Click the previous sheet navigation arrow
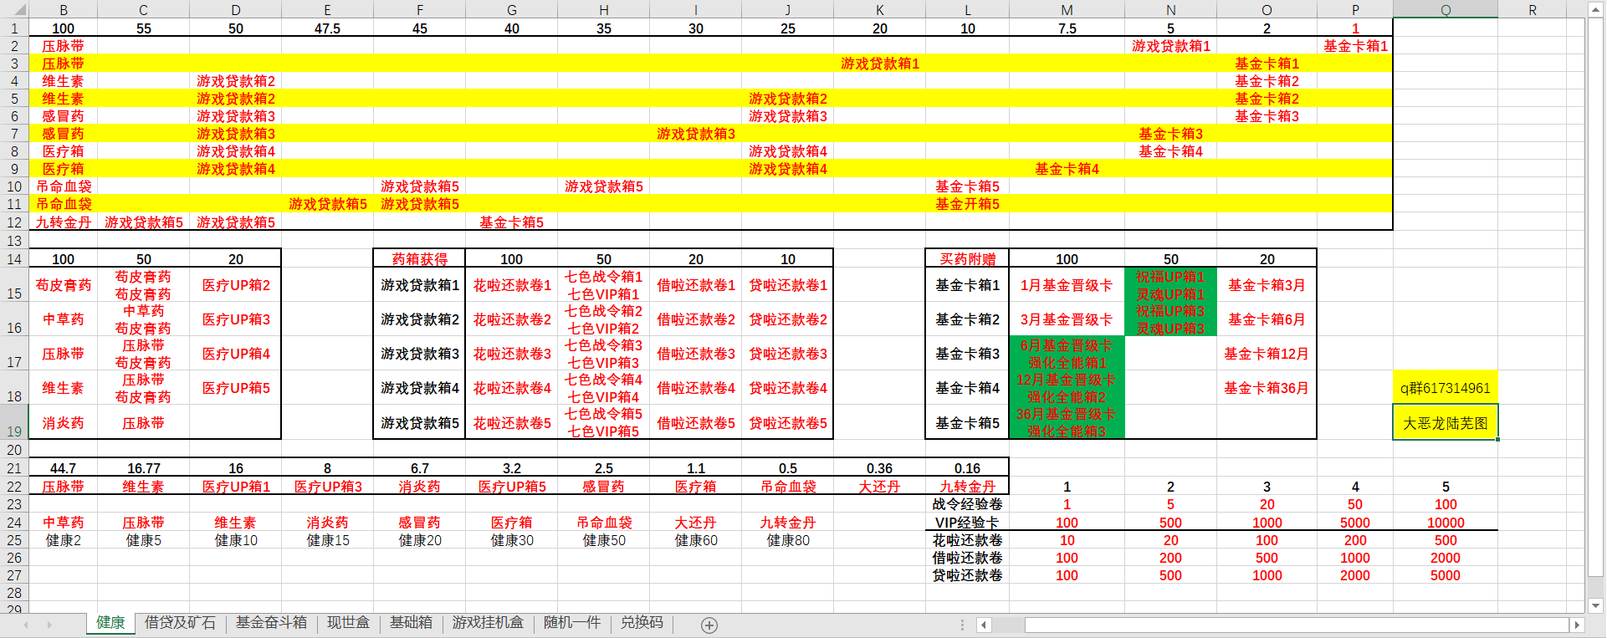Viewport: 1607px width, 638px height. tap(26, 625)
